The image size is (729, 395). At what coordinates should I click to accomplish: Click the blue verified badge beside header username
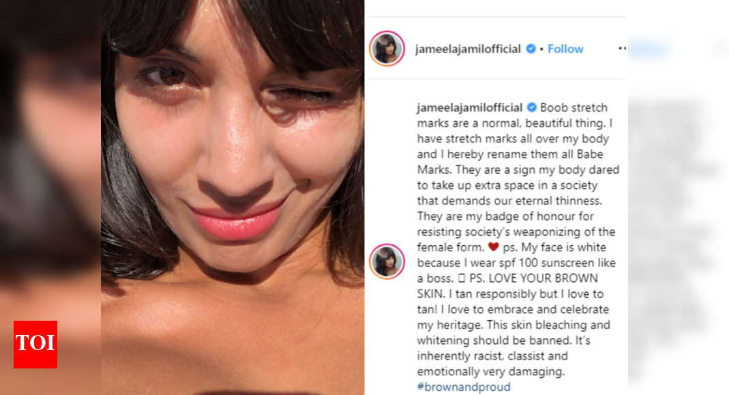pyautogui.click(x=531, y=49)
